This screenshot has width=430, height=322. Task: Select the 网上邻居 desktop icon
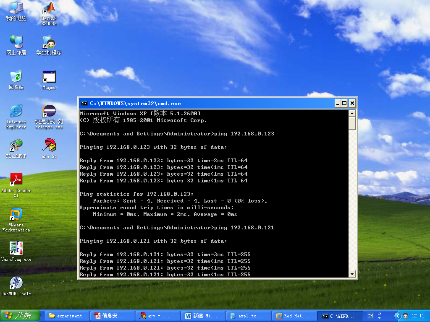[x=16, y=45]
